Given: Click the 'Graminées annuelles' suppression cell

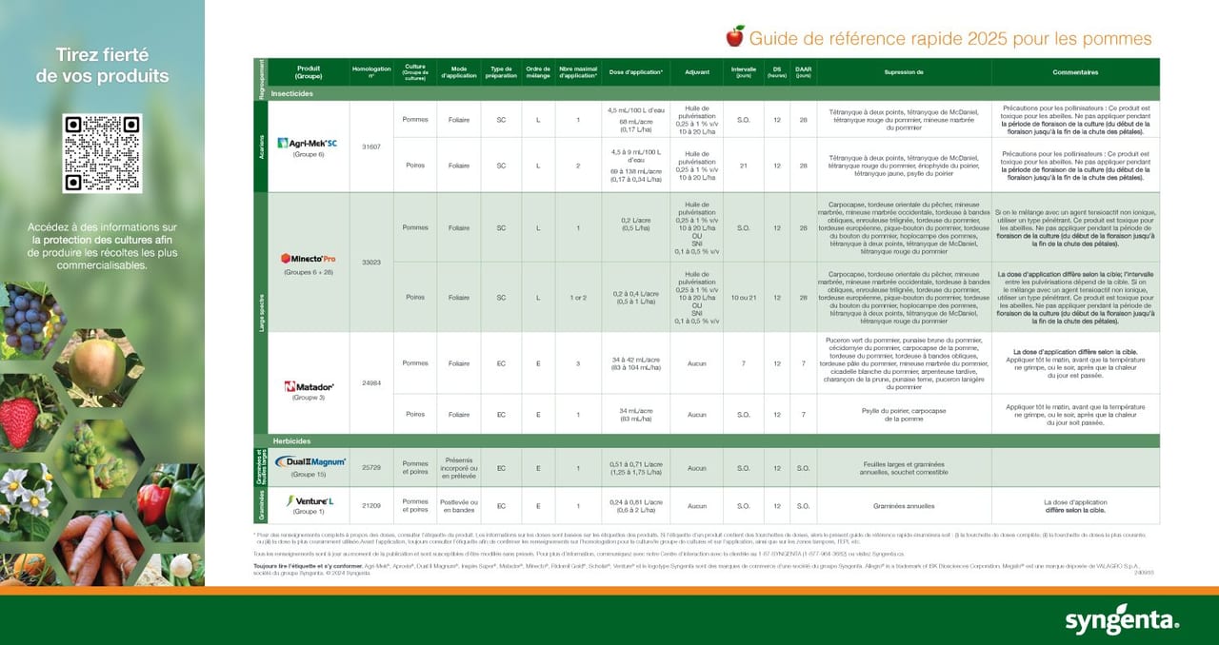Looking at the screenshot, I should [x=904, y=506].
